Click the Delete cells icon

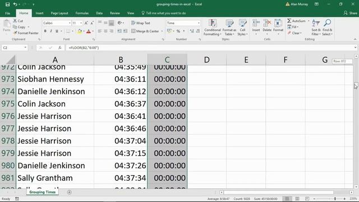[267, 24]
